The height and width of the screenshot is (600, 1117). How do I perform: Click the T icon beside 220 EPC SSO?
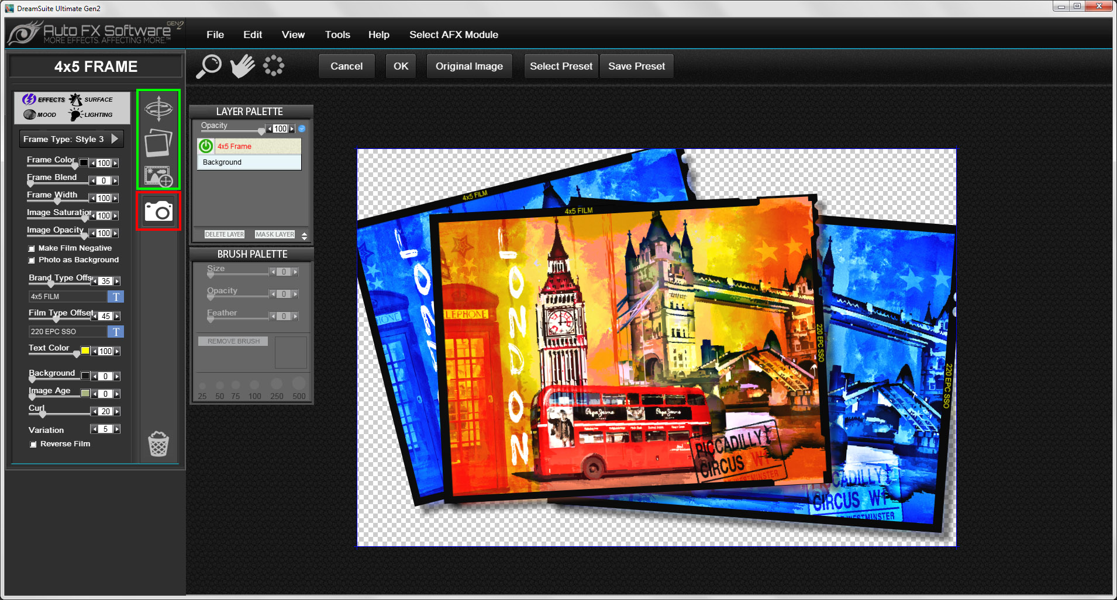tap(116, 332)
